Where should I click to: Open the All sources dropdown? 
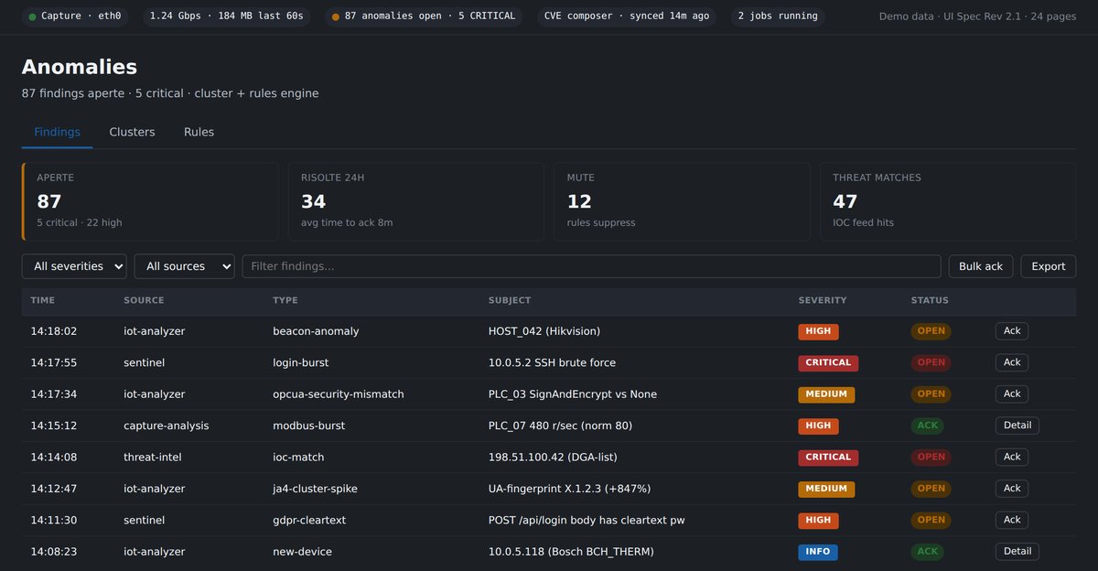184,266
